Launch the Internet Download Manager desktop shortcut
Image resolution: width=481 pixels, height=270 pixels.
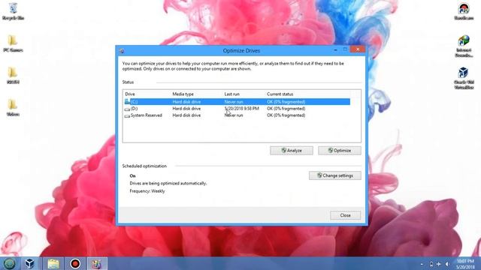464,46
